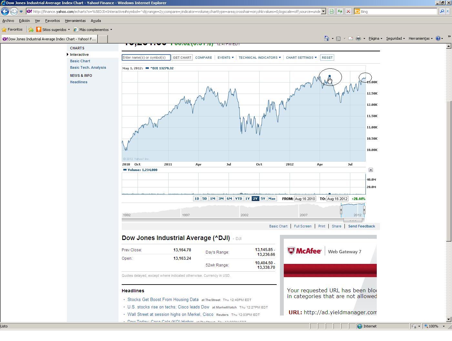Image resolution: width=452 pixels, height=341 pixels.
Task: Click the COMPARE button
Action: (x=204, y=57)
